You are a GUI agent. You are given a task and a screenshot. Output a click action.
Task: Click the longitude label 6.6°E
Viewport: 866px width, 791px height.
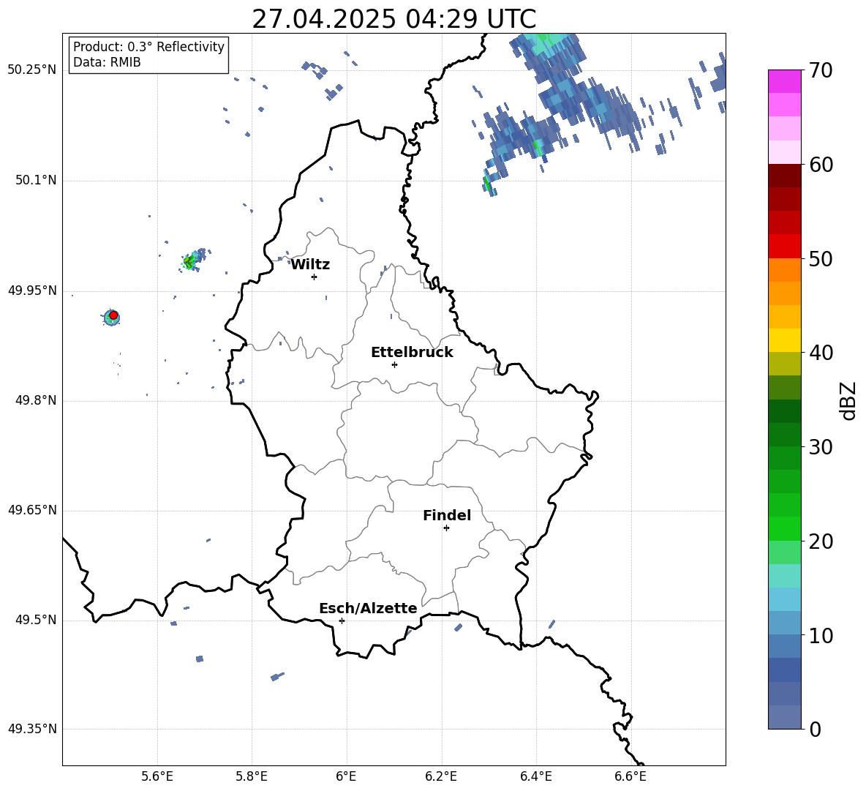click(x=630, y=776)
